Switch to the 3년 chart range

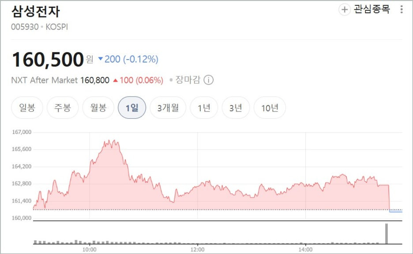pos(236,107)
